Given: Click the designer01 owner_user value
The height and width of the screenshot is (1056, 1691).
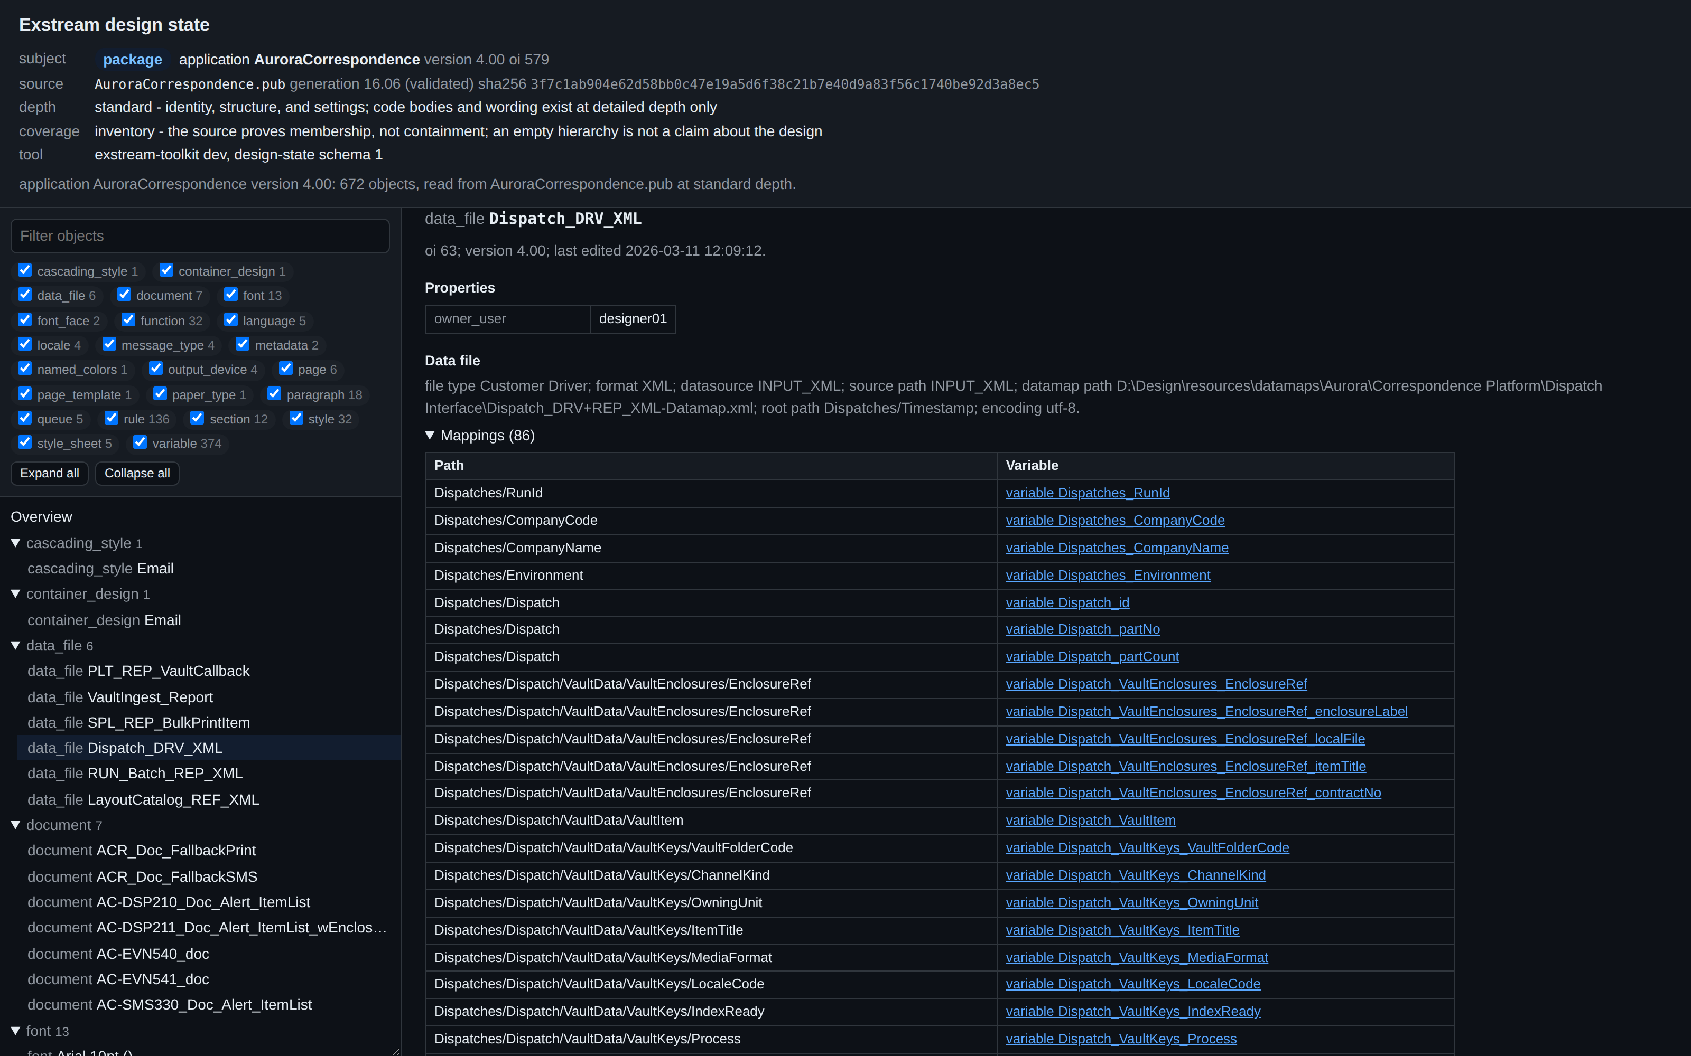Looking at the screenshot, I should point(633,319).
